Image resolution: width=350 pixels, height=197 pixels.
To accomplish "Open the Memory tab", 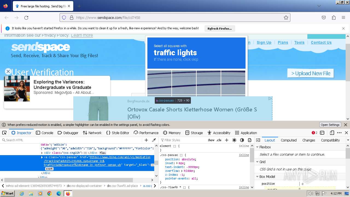I will click(172, 133).
